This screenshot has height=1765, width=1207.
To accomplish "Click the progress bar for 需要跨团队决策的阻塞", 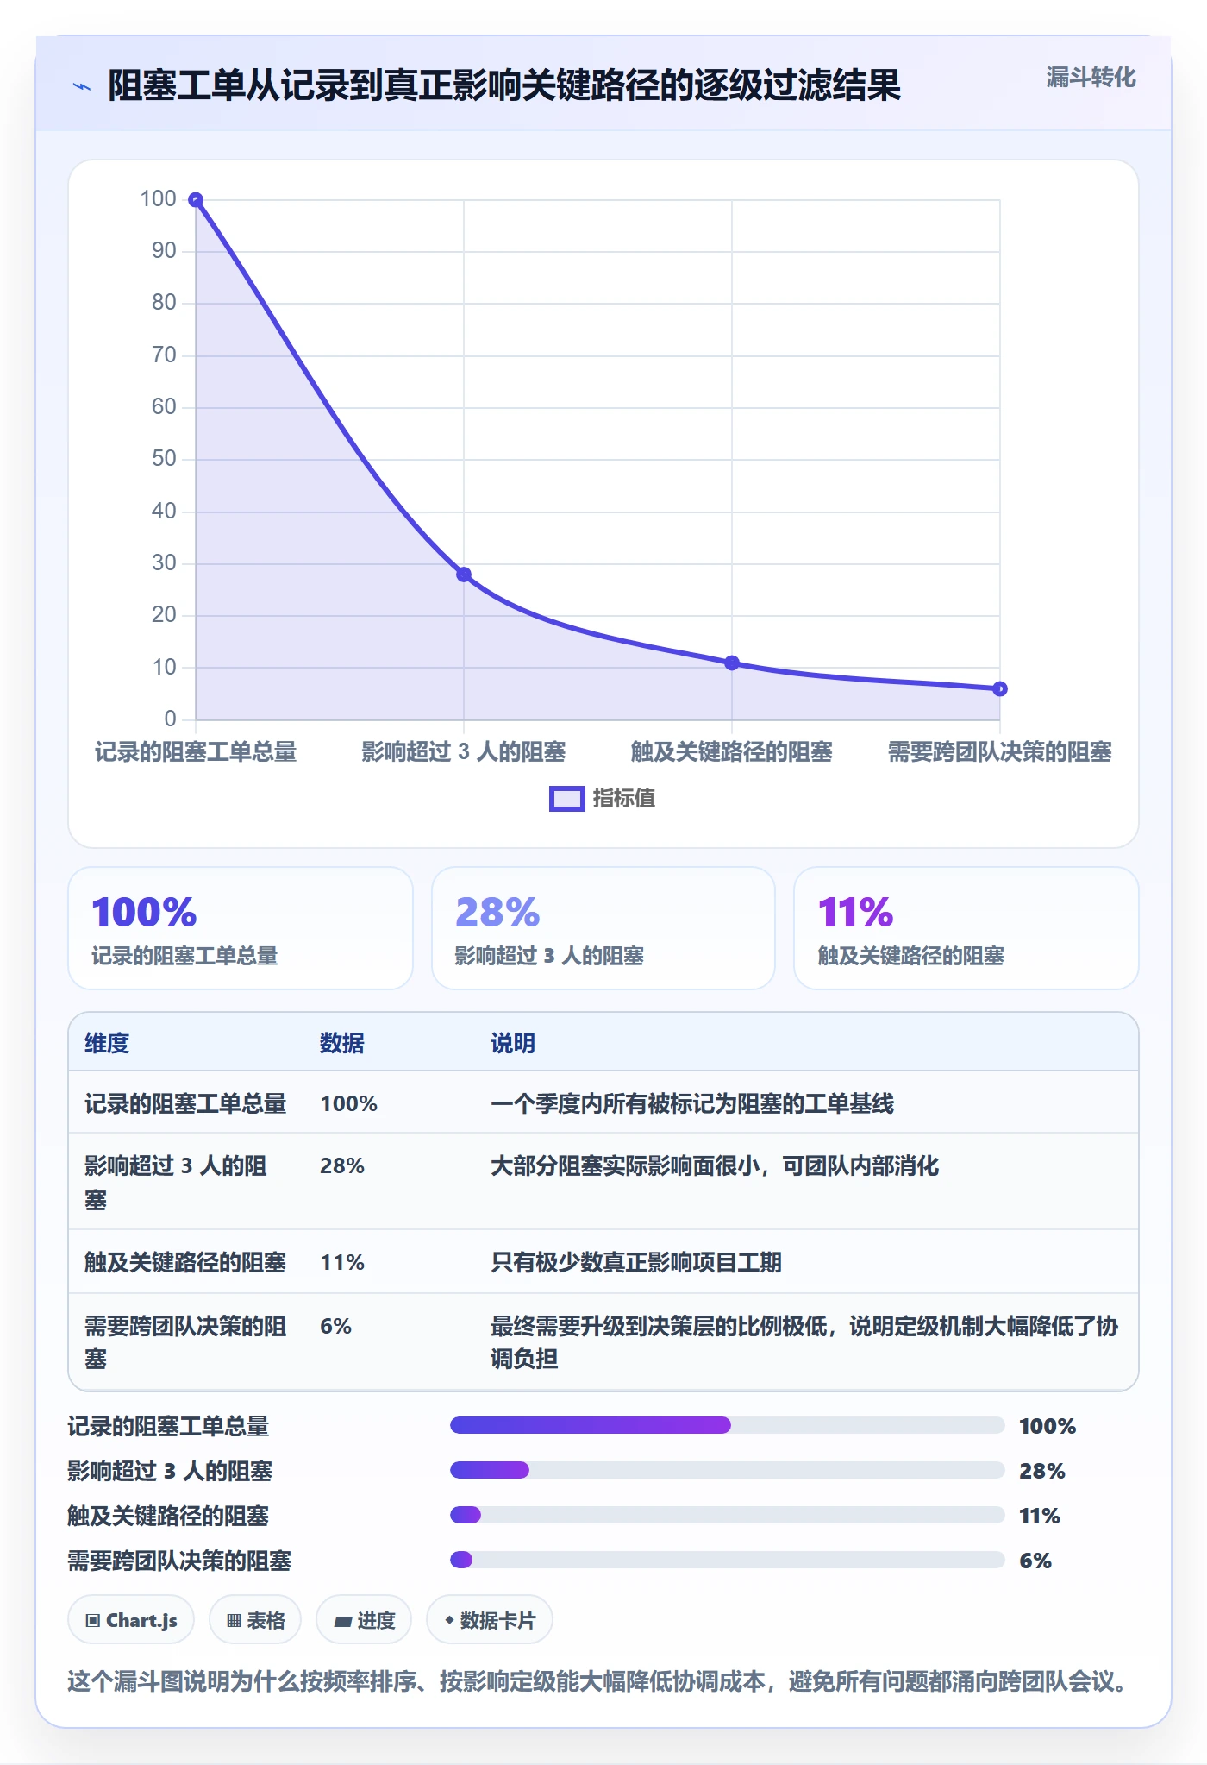I will tap(728, 1560).
